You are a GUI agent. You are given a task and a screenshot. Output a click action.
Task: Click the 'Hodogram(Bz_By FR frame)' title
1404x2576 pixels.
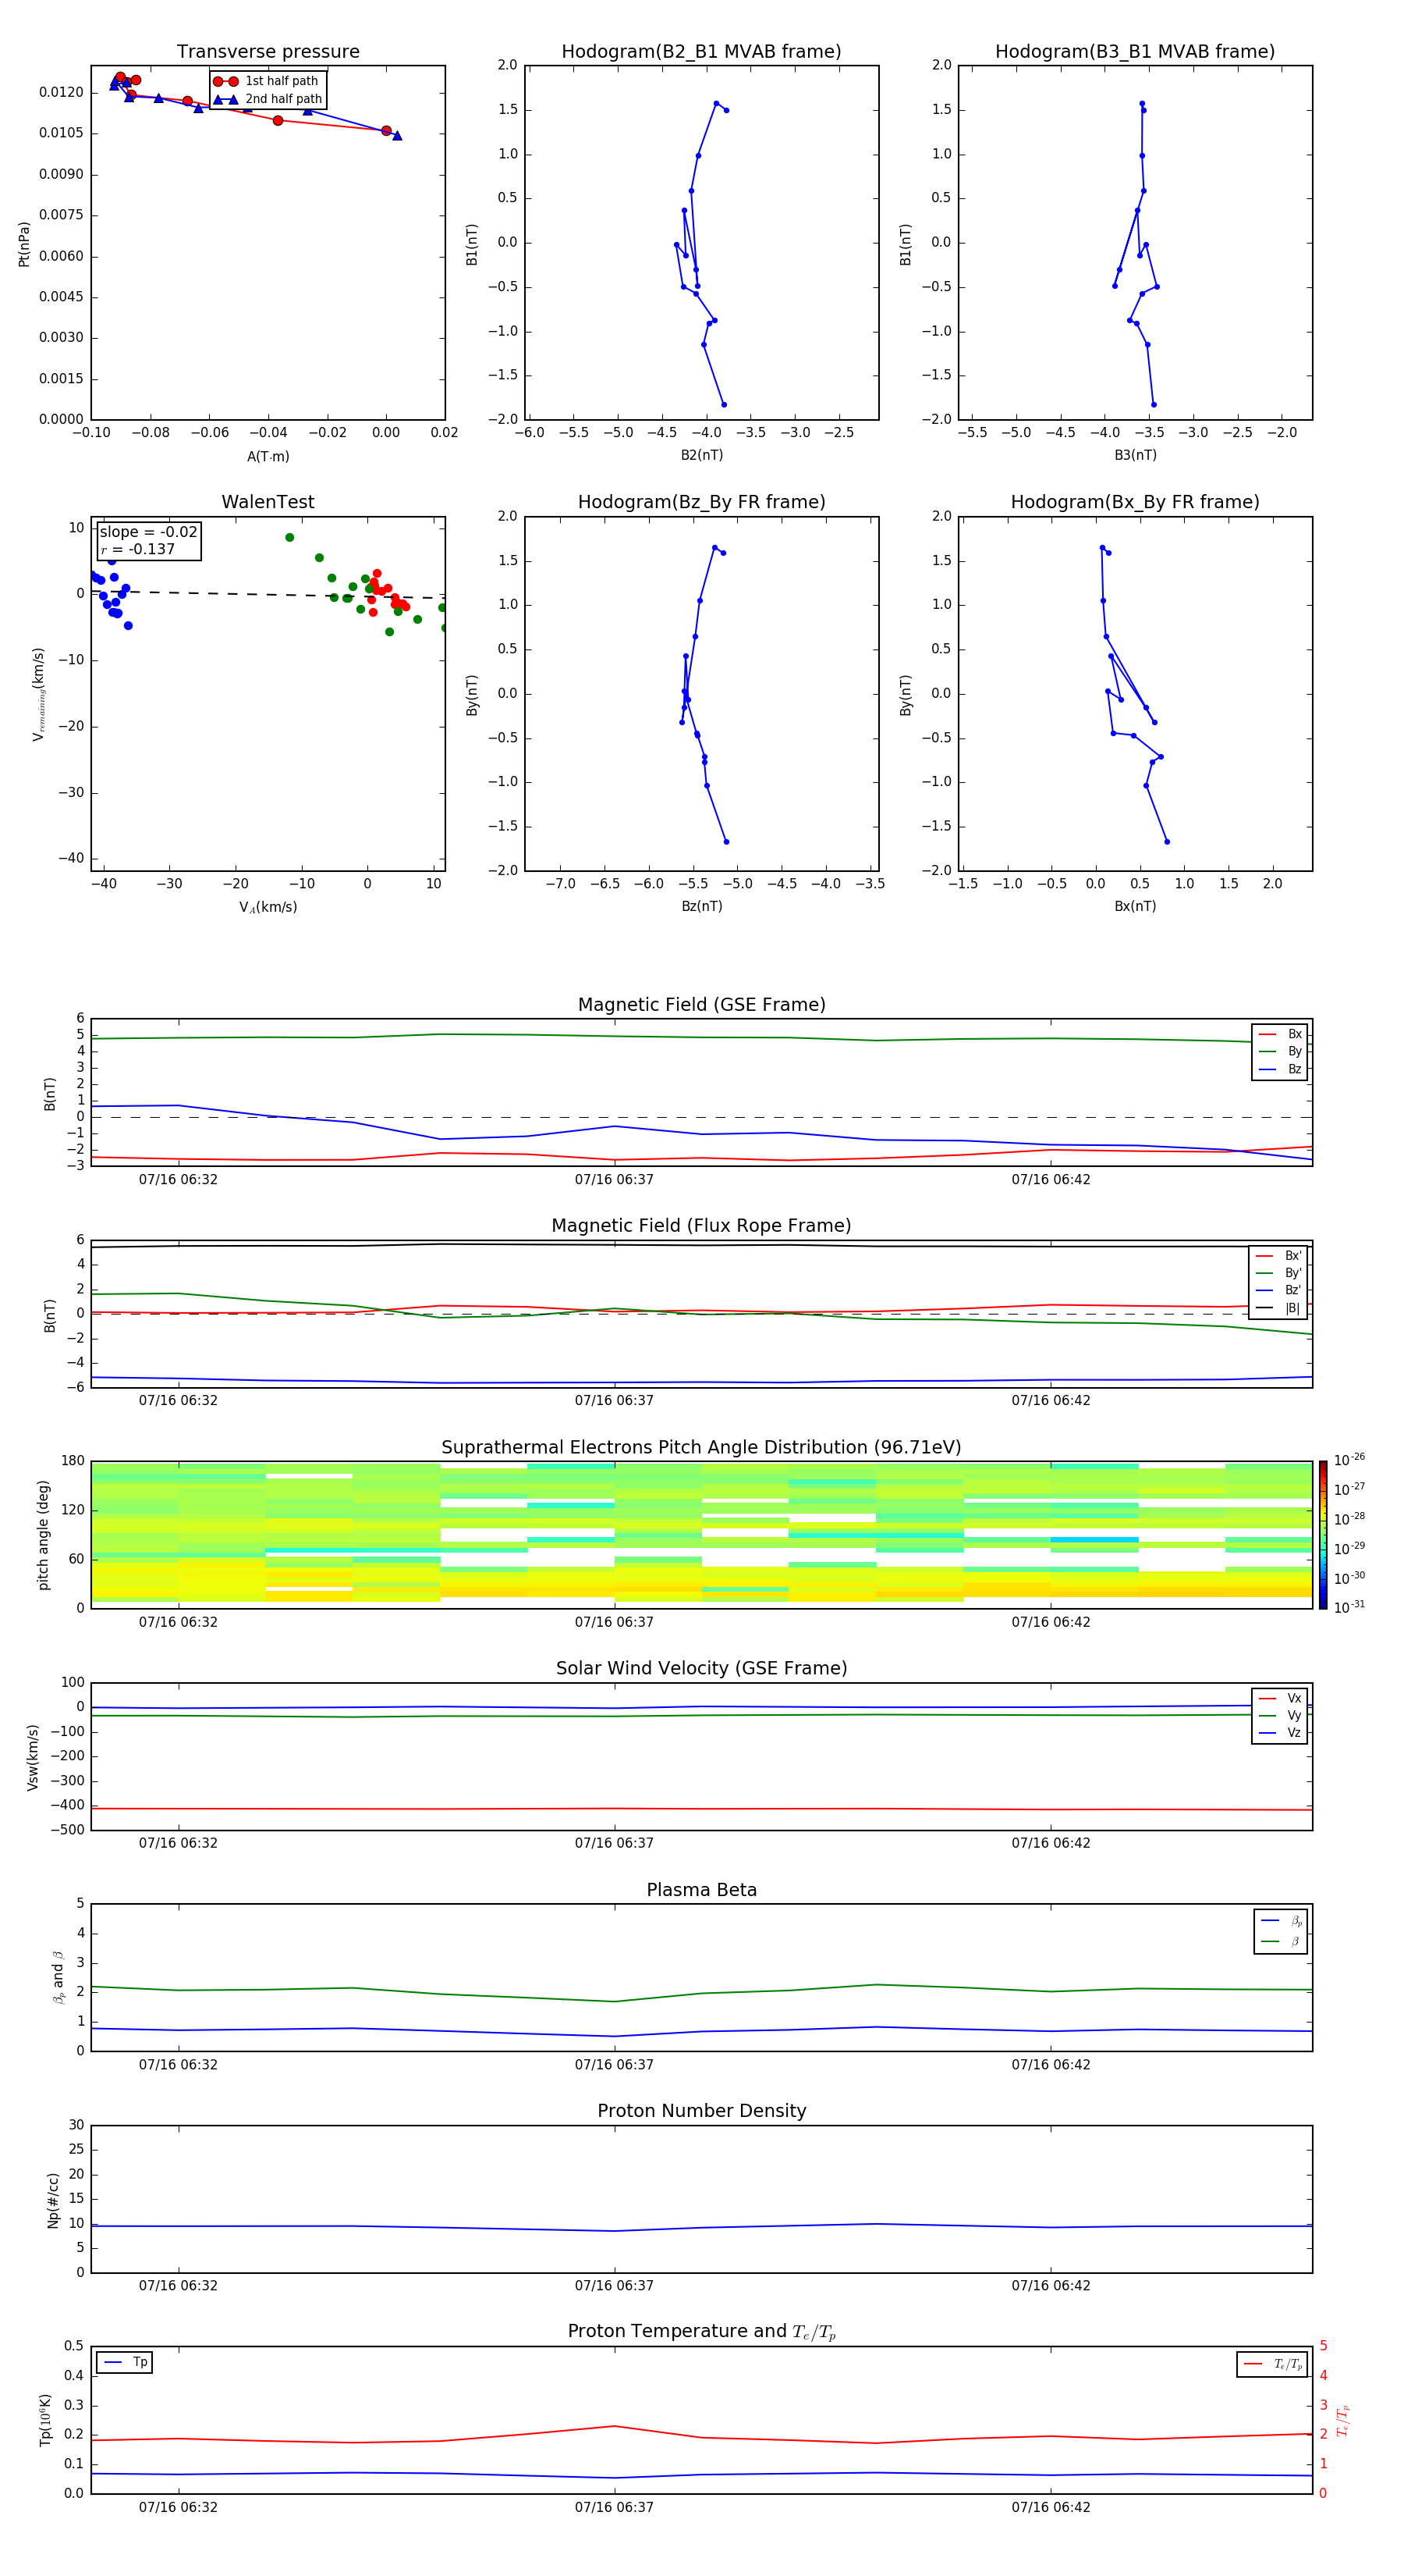[701, 502]
